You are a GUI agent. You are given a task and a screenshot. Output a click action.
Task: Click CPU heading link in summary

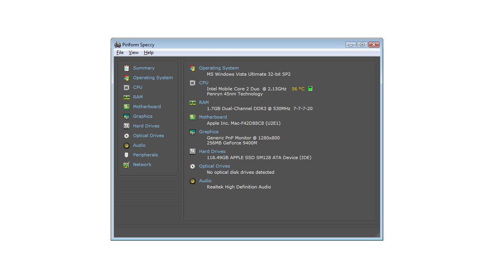click(204, 83)
